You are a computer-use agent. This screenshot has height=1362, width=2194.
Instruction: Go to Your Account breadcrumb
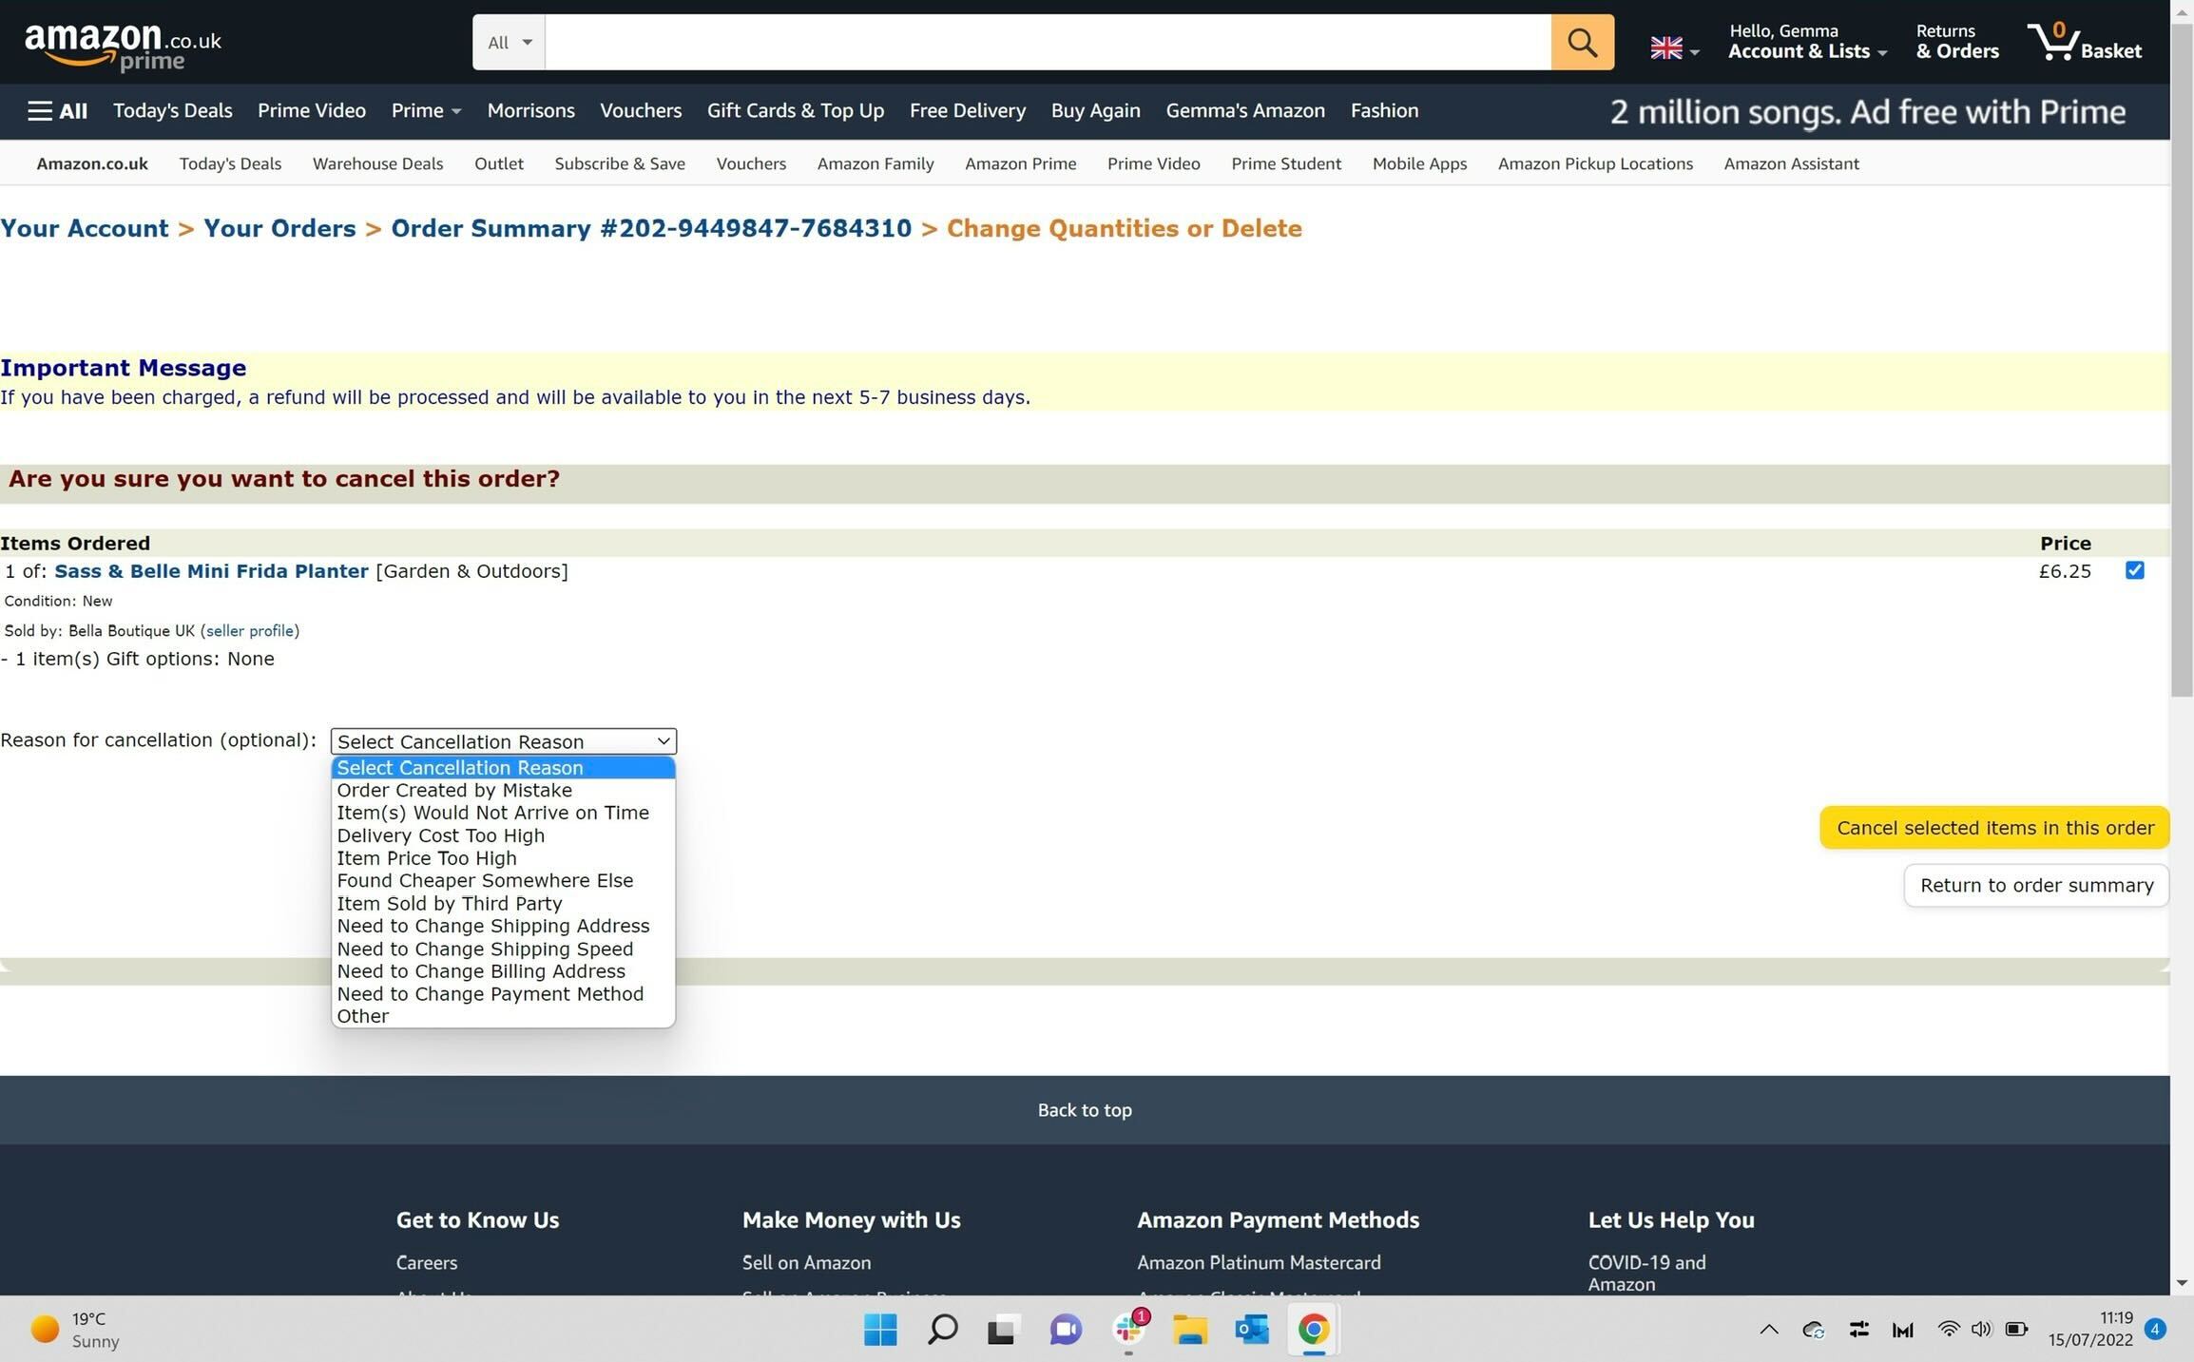pos(85,229)
